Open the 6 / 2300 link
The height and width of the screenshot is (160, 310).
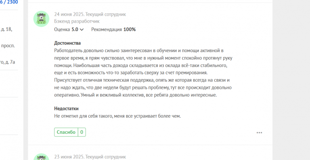9,2
